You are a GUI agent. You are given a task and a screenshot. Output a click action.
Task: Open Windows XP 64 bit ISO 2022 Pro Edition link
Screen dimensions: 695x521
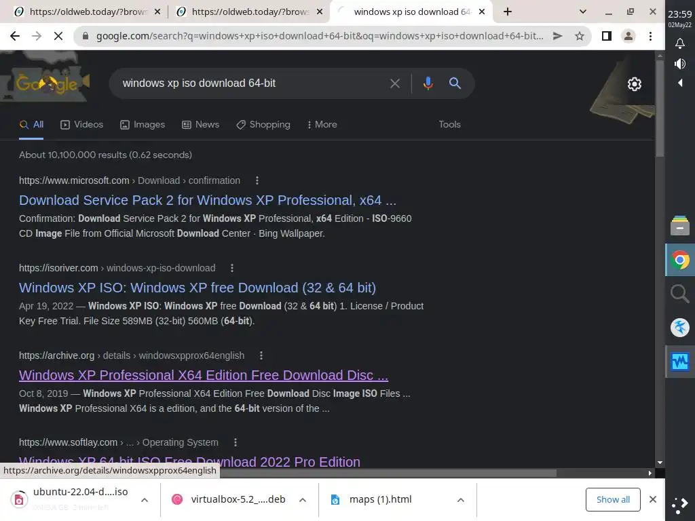[x=189, y=461]
